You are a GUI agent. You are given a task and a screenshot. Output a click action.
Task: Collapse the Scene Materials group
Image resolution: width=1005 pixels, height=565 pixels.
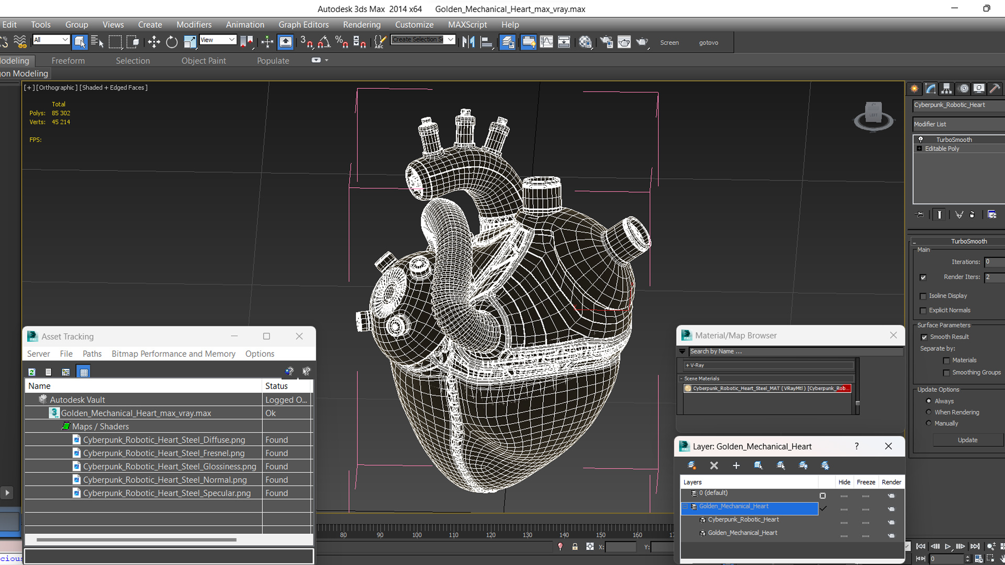point(682,379)
